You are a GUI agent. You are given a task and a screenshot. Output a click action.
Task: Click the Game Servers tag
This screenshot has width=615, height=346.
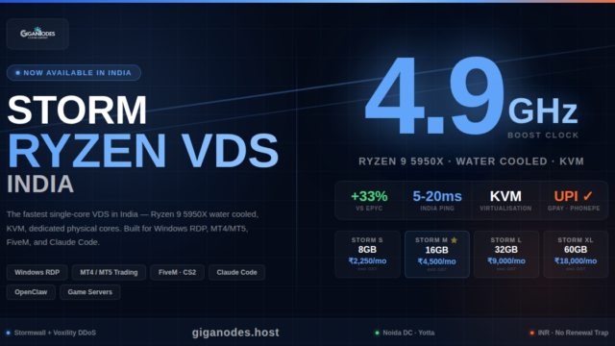point(89,292)
